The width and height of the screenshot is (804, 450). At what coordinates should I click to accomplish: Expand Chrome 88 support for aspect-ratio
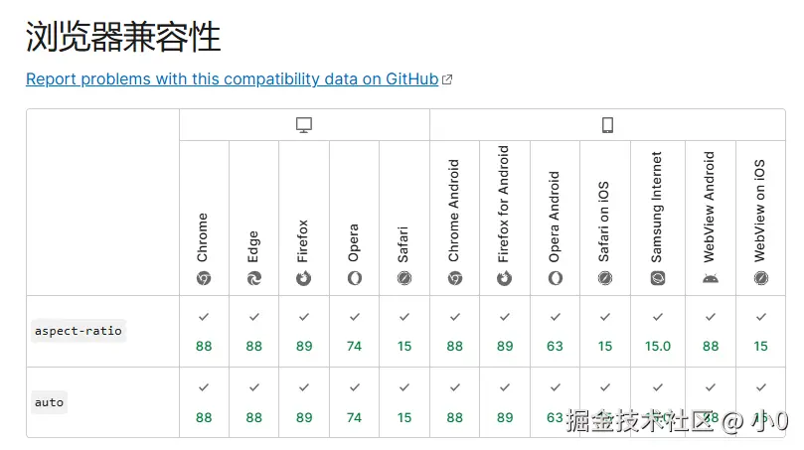pos(204,332)
